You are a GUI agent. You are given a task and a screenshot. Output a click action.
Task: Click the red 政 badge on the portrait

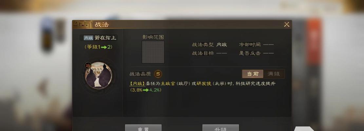click(x=88, y=65)
